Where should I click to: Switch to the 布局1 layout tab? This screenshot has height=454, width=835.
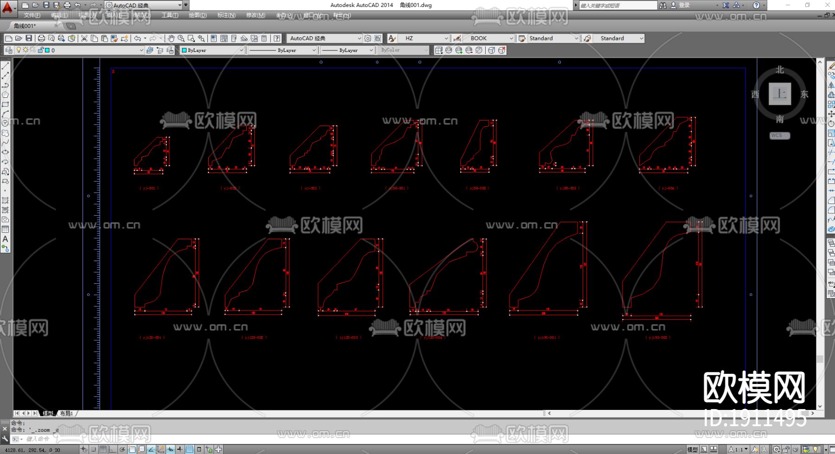(67, 413)
